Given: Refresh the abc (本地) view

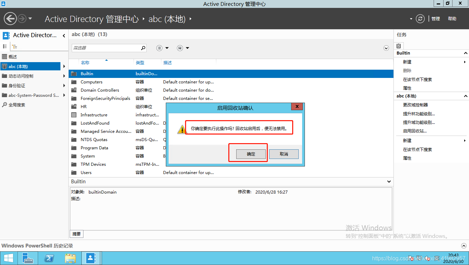Looking at the screenshot, I should [420, 19].
